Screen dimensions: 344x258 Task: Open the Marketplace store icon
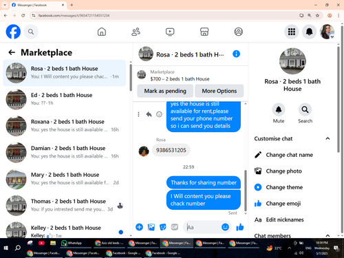click(204, 32)
